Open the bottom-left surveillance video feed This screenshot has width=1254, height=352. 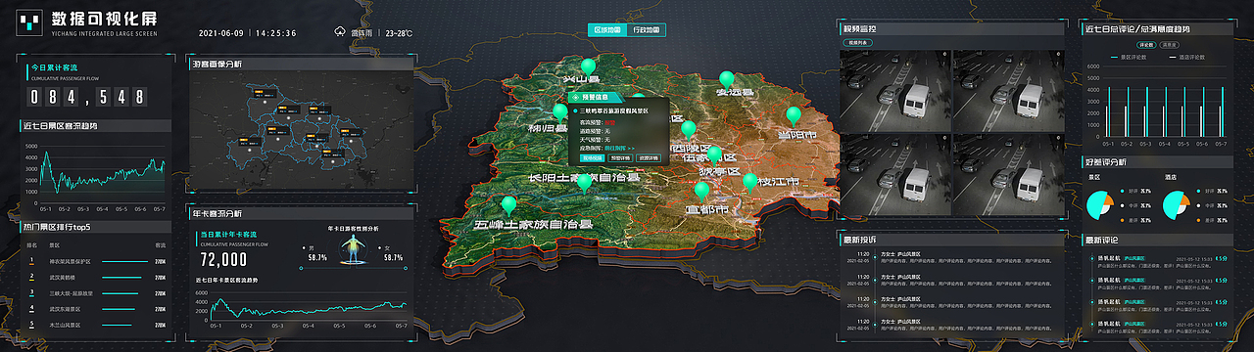coord(895,175)
